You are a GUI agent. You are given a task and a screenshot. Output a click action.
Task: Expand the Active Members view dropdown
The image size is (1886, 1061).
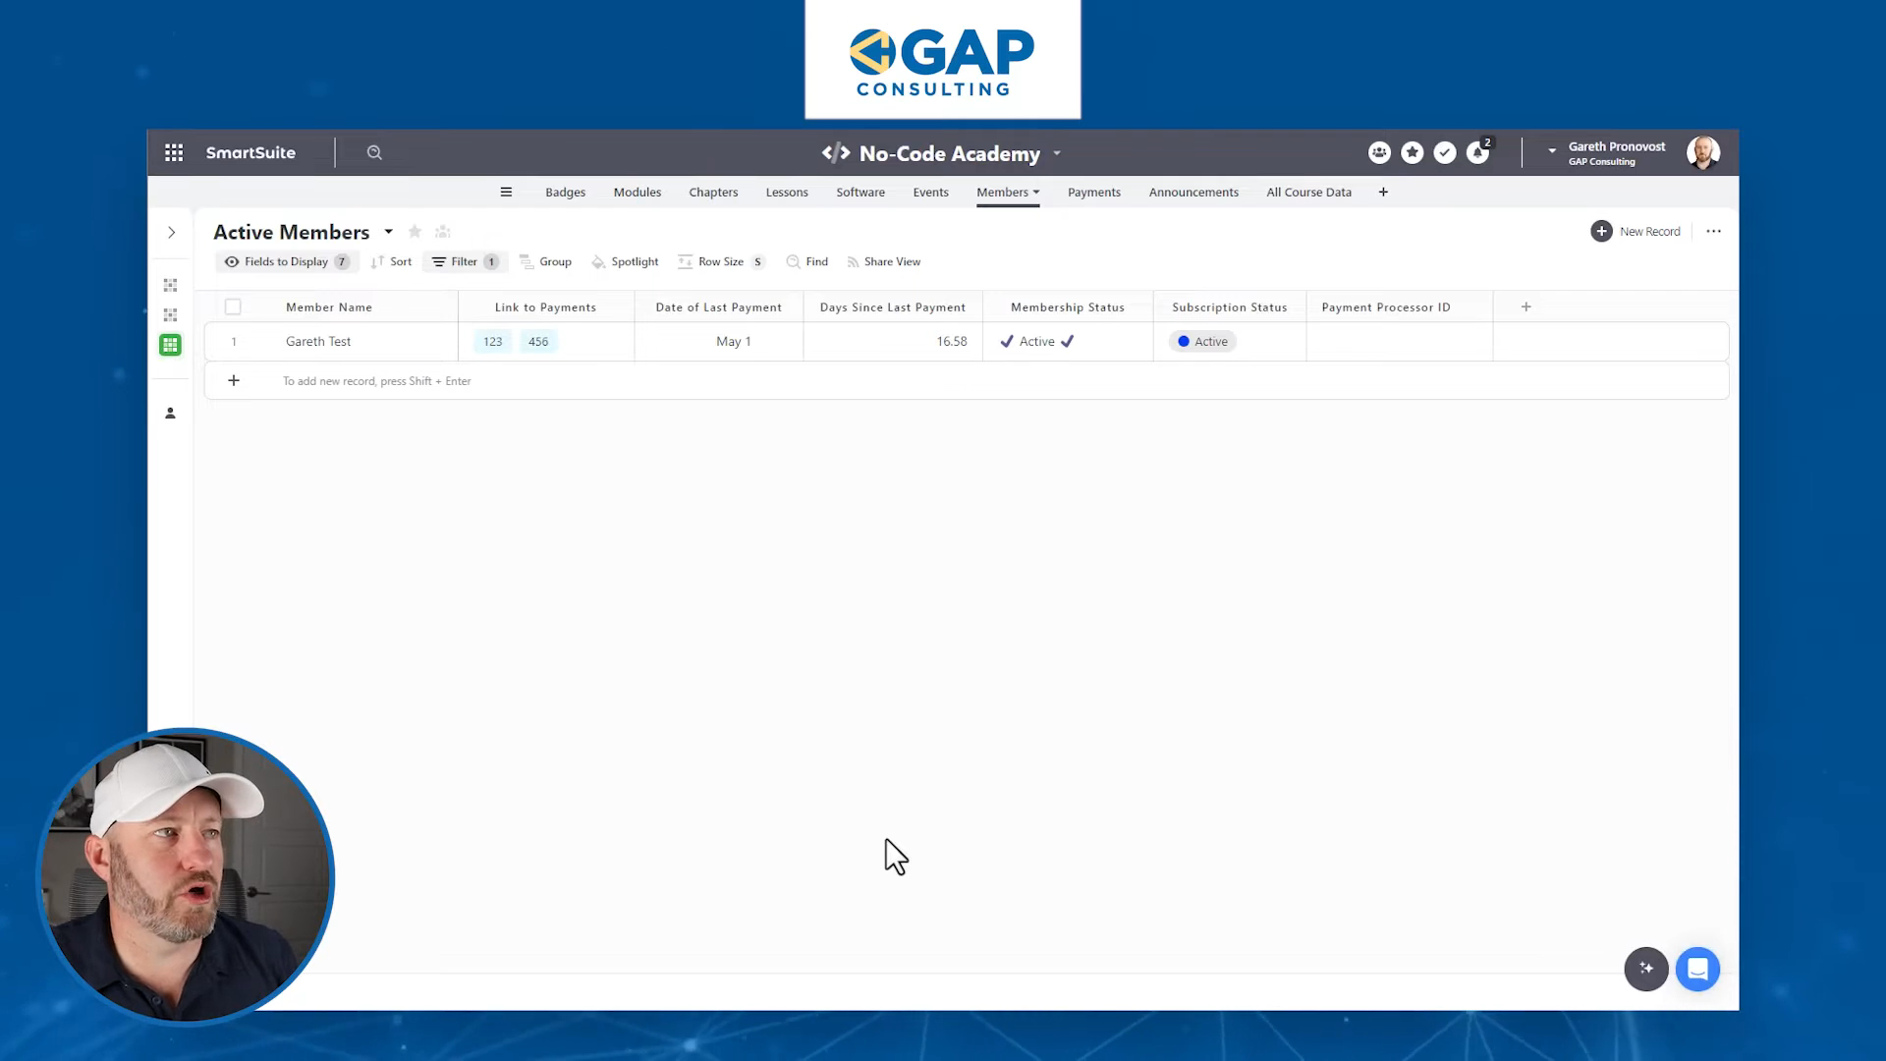[389, 231]
